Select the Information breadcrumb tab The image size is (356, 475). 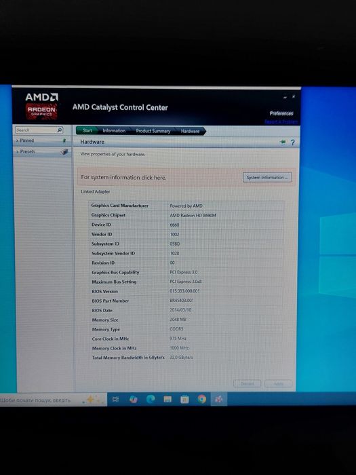114,130
